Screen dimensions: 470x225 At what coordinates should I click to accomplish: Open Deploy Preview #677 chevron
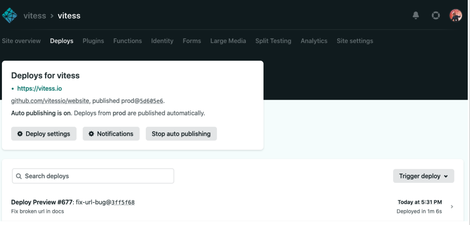point(452,207)
